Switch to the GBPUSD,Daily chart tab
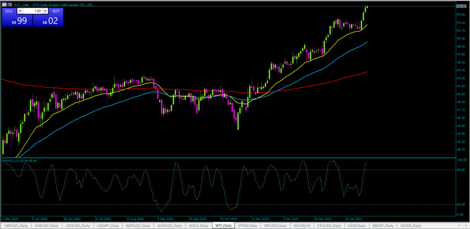 (16, 226)
